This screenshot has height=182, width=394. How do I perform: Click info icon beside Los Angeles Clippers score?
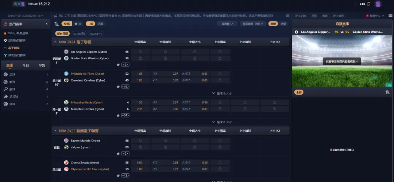click(296, 32)
